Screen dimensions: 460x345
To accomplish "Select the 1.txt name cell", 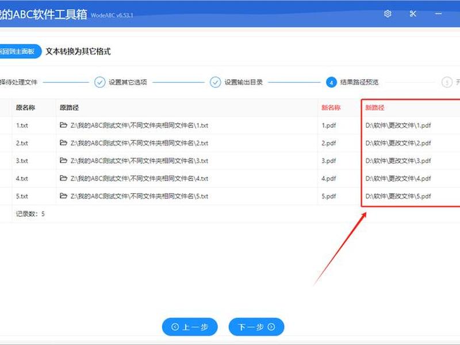I will [x=22, y=125].
